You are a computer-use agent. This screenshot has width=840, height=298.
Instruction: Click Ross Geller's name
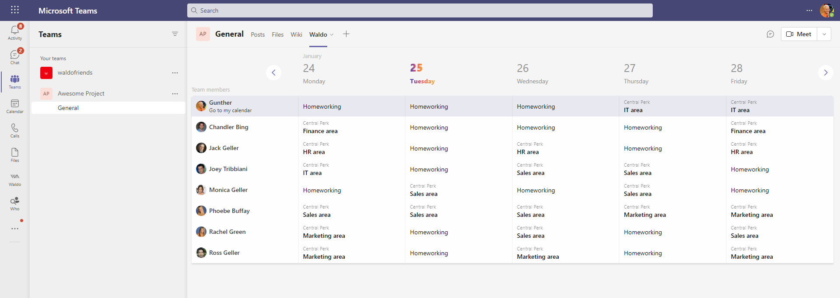coord(224,253)
